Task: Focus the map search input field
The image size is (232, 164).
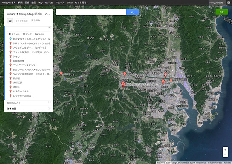Action: click(91, 12)
